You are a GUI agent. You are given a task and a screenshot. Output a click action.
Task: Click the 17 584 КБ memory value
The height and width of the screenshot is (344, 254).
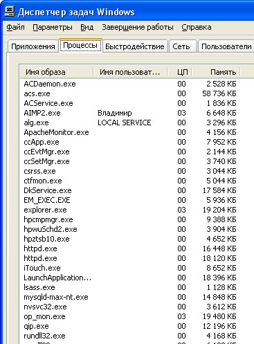coord(219,190)
